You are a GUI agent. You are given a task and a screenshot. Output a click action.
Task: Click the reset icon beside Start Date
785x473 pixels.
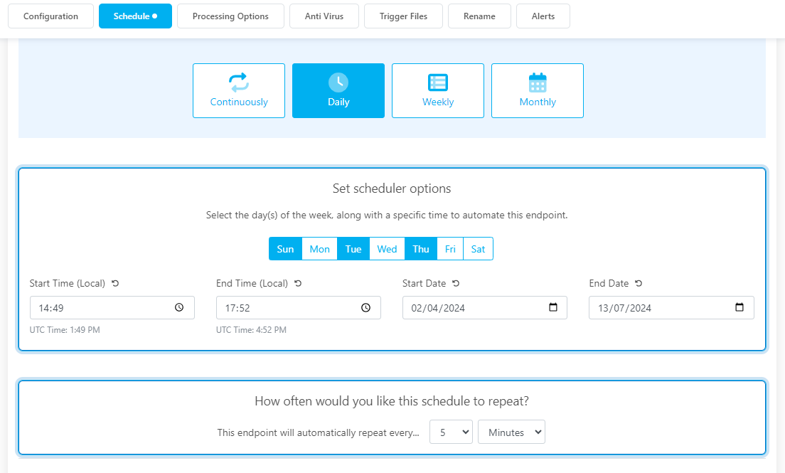tap(456, 283)
